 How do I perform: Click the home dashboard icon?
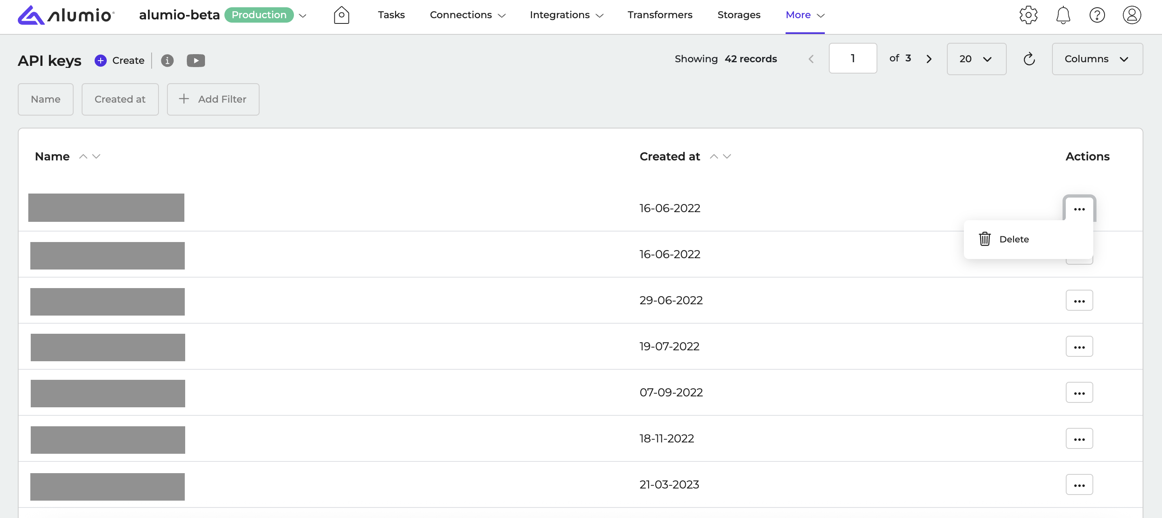(x=341, y=15)
